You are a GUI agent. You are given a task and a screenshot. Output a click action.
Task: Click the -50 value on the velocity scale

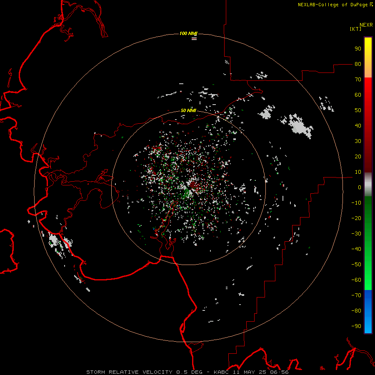[356, 265]
